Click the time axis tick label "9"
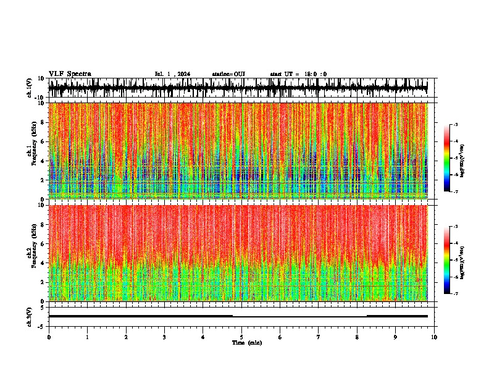The height and width of the screenshot is (378, 489). (x=395, y=337)
